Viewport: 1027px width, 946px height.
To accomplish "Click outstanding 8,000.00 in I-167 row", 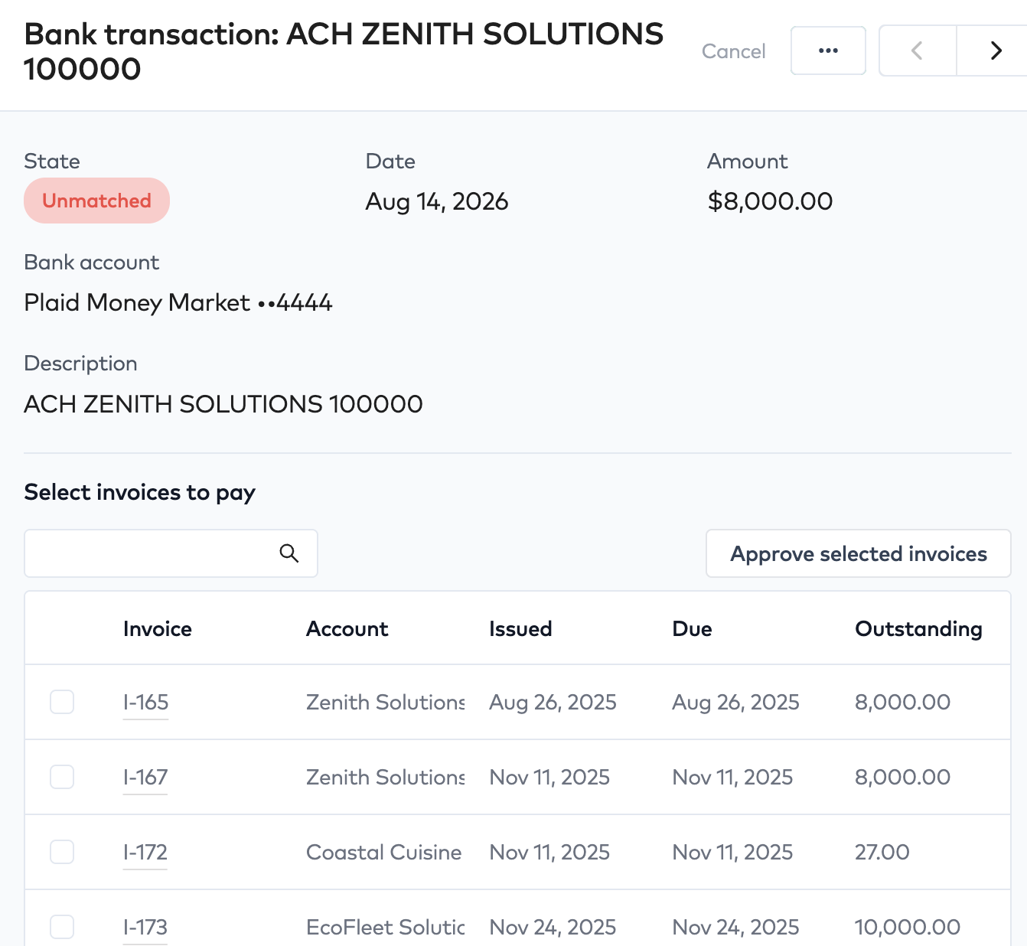I will pyautogui.click(x=902, y=777).
